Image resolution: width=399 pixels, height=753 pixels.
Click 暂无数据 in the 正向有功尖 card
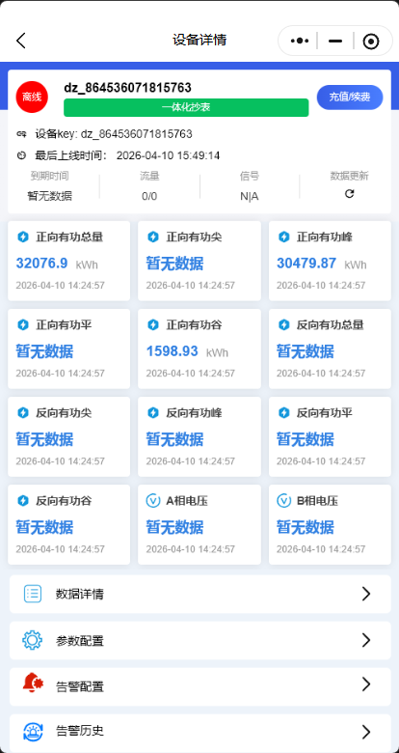(x=175, y=264)
